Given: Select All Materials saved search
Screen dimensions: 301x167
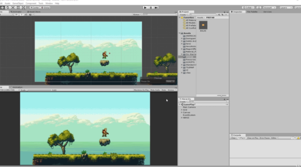Looking at the screenshot, I should click(x=189, y=20).
